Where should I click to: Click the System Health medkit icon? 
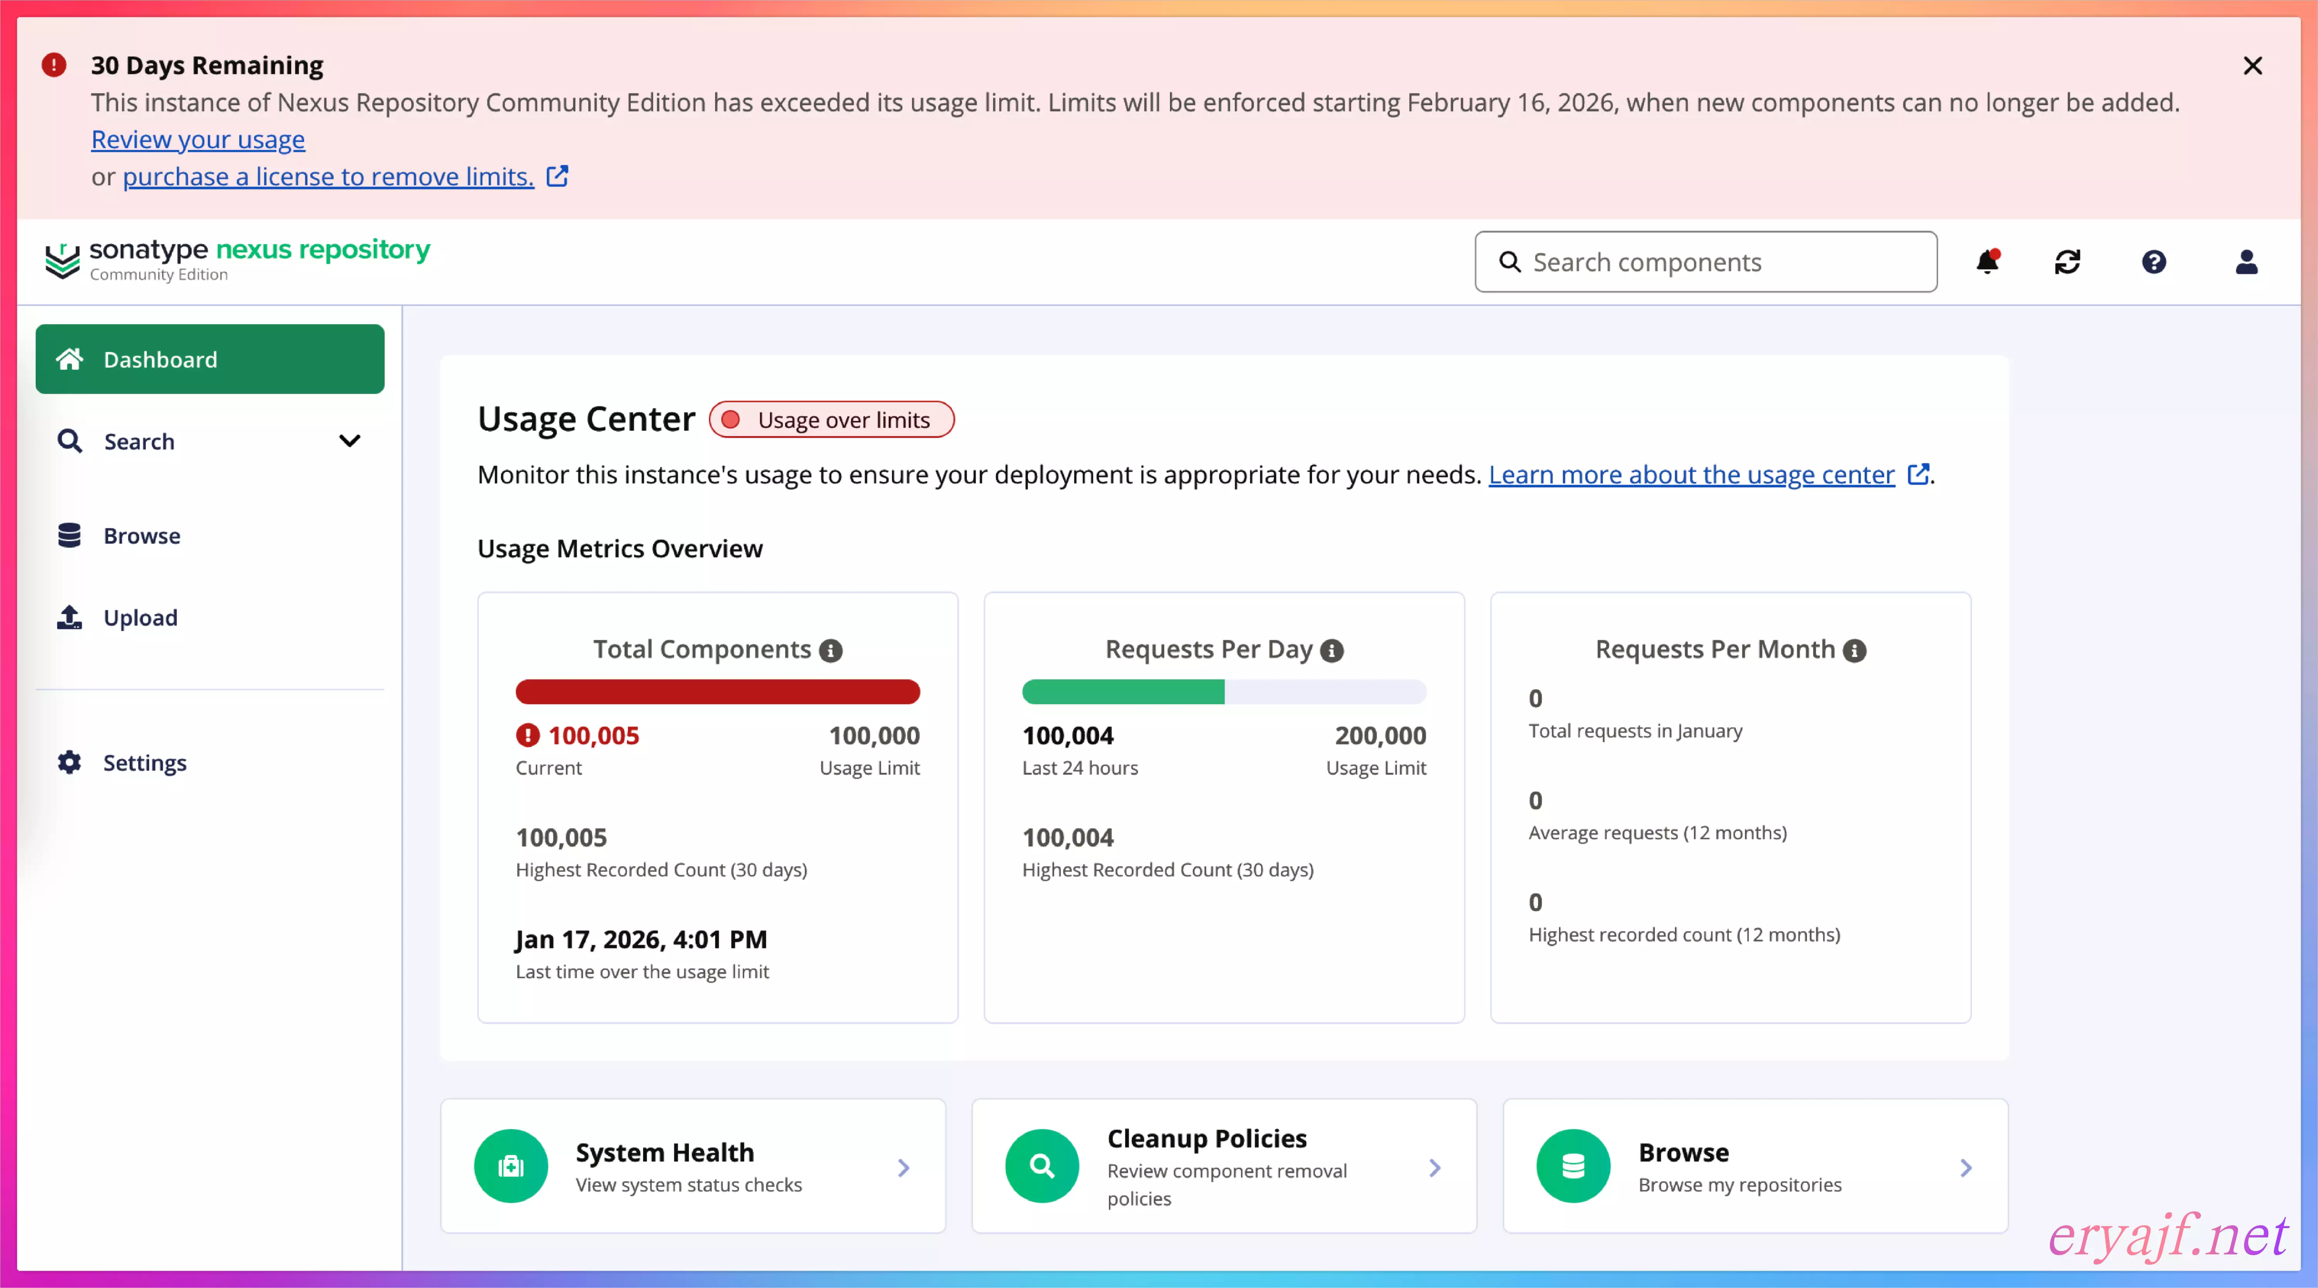(x=510, y=1166)
